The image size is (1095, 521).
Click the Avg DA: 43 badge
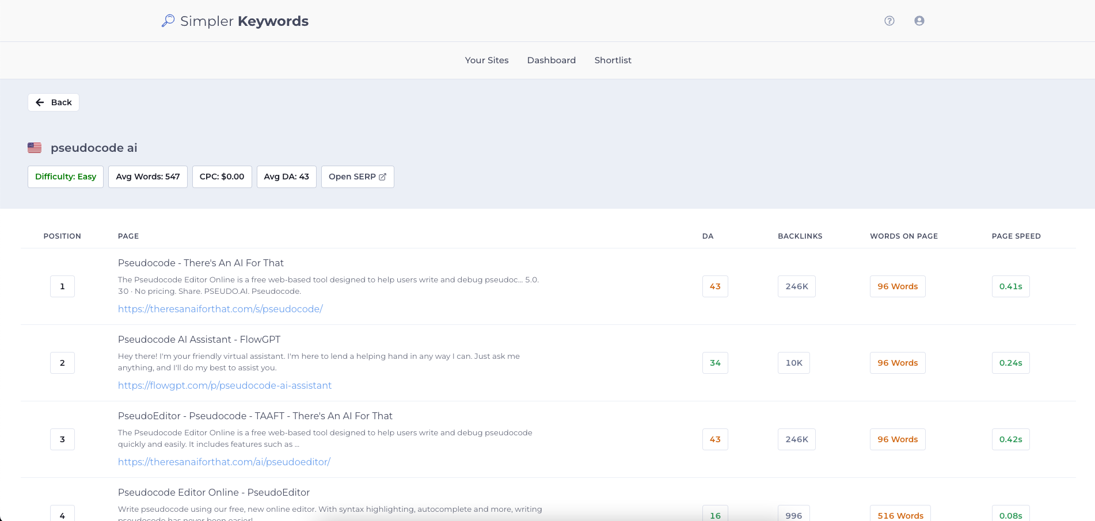(287, 177)
